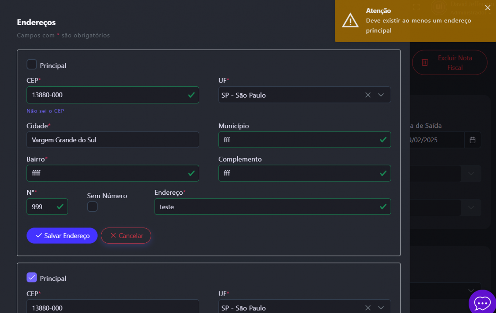
Task: Expand UF dropdown in second address
Action: [381, 308]
